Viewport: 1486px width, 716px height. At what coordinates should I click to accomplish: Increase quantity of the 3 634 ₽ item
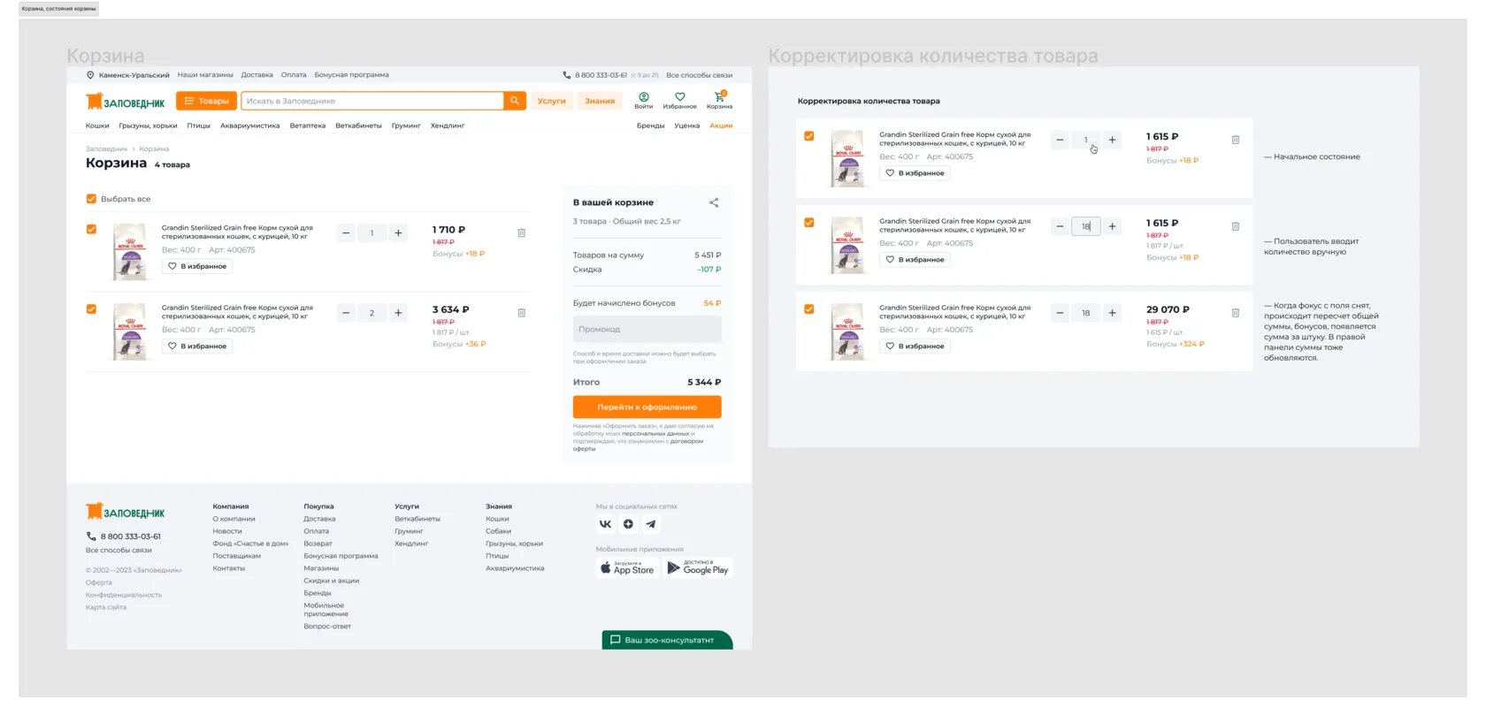pyautogui.click(x=398, y=313)
